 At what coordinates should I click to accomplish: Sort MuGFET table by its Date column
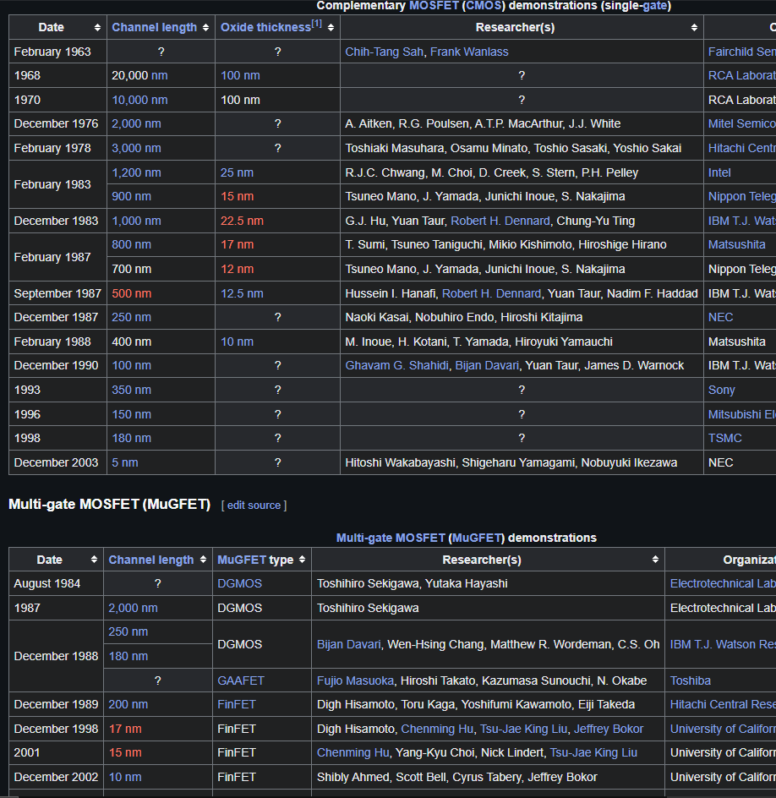(93, 560)
